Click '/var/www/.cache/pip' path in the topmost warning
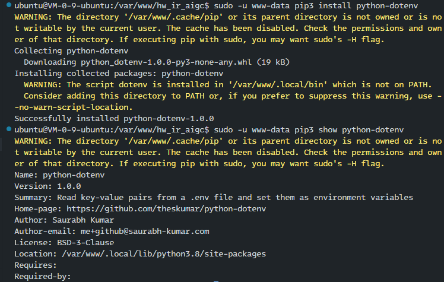 (x=173, y=17)
